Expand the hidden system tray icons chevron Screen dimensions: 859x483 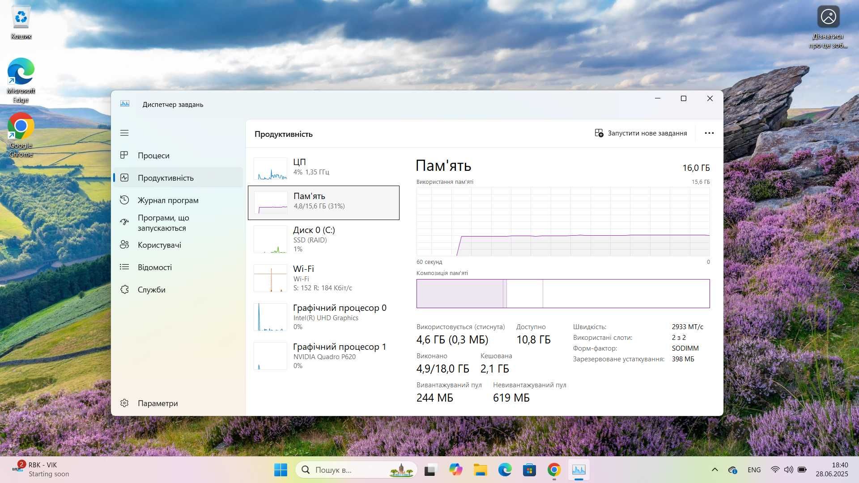click(714, 470)
